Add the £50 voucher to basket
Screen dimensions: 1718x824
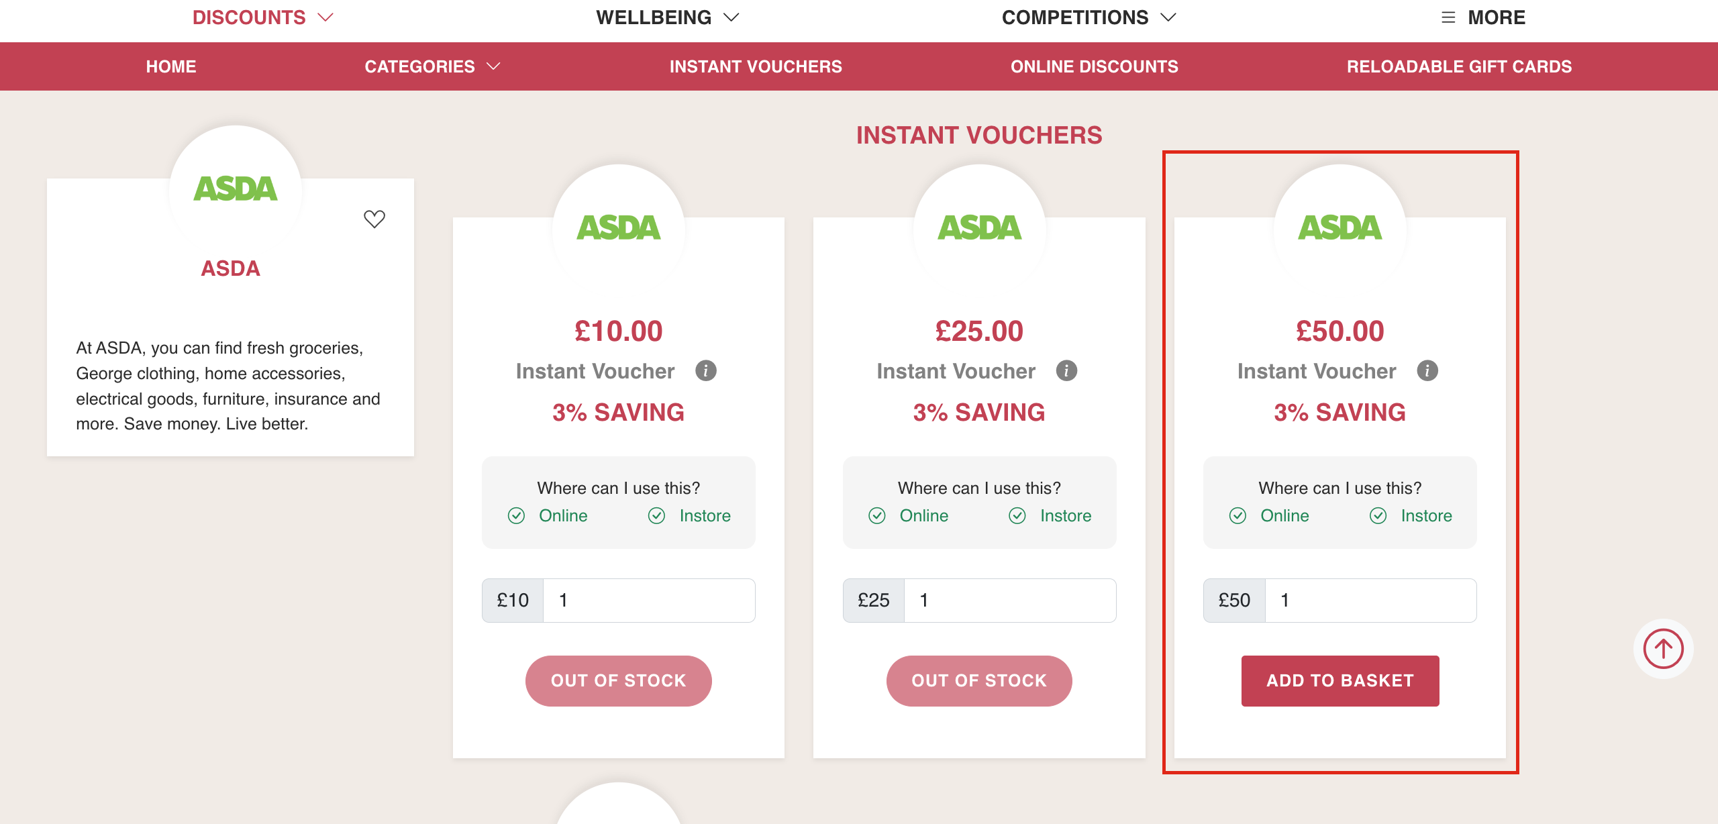click(1340, 680)
